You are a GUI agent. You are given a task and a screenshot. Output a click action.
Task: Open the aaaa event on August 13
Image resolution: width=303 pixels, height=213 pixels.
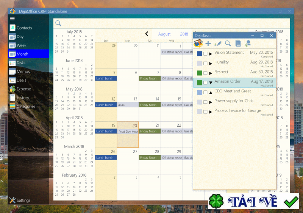128,105
